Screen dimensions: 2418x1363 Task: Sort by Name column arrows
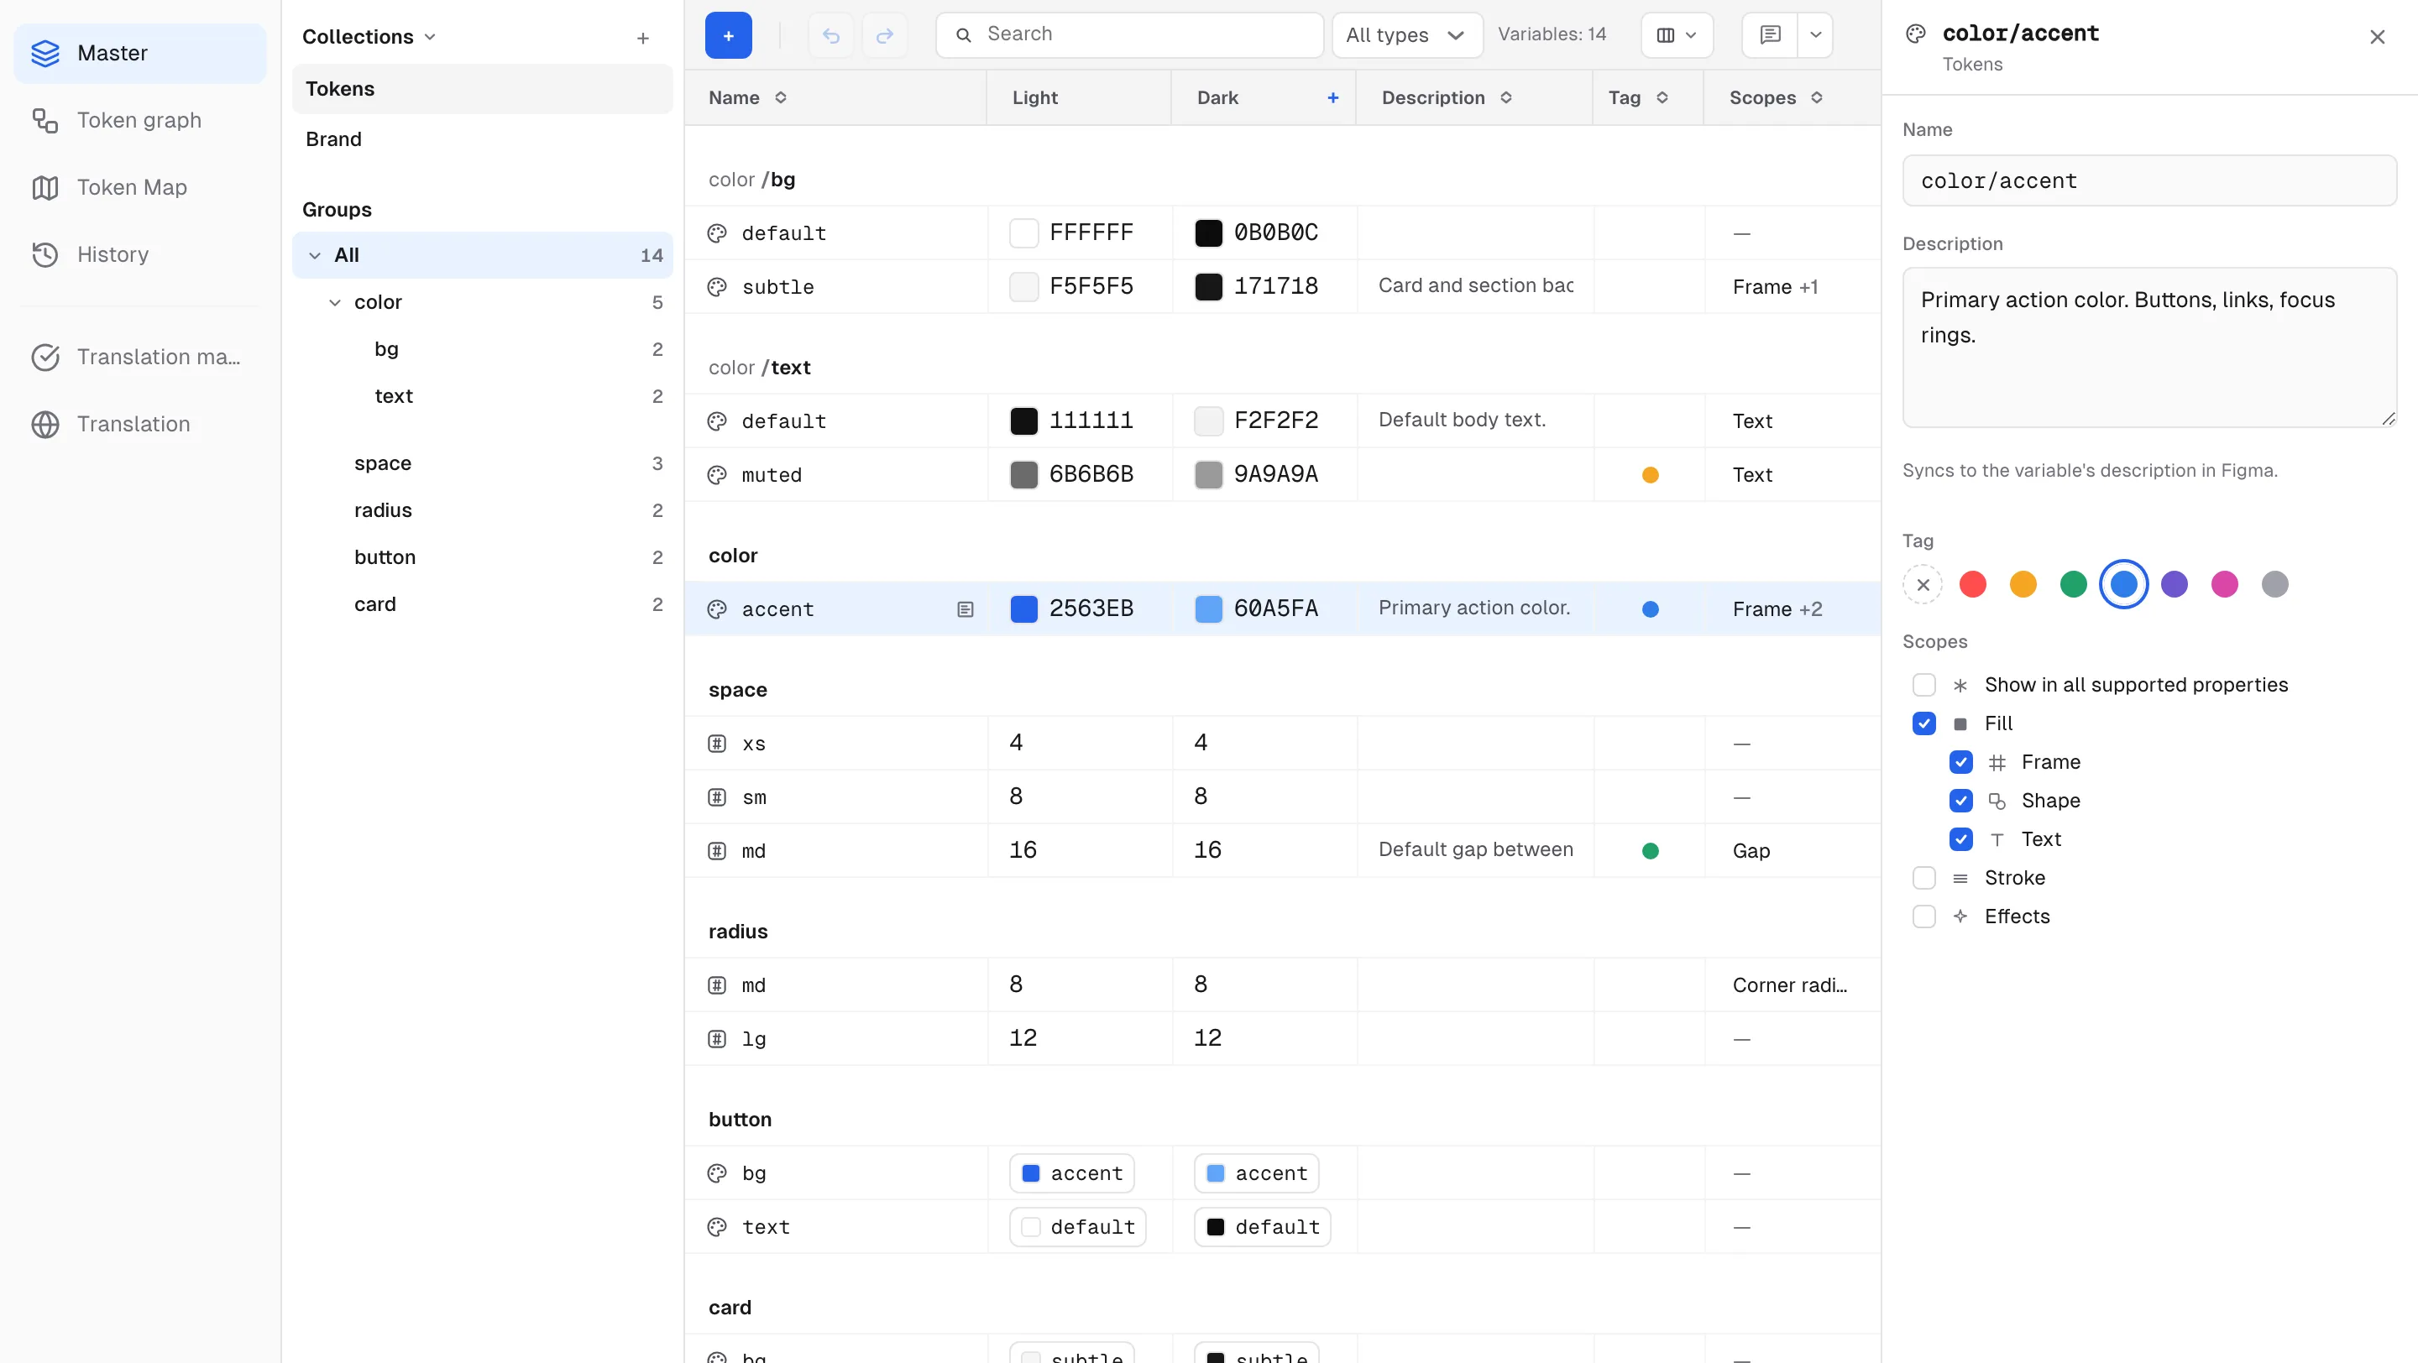[x=781, y=97]
